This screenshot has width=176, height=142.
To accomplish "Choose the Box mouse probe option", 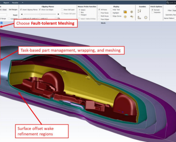I will coord(80,12).
